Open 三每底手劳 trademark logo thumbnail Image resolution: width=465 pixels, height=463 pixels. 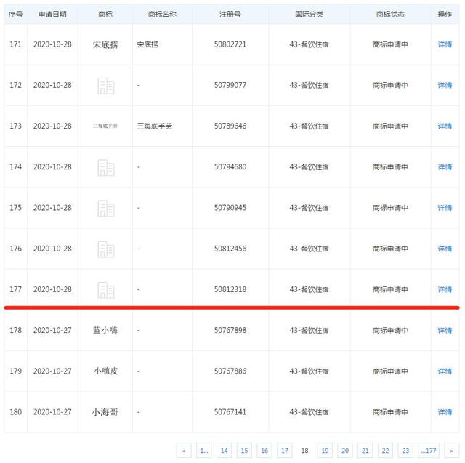click(105, 126)
